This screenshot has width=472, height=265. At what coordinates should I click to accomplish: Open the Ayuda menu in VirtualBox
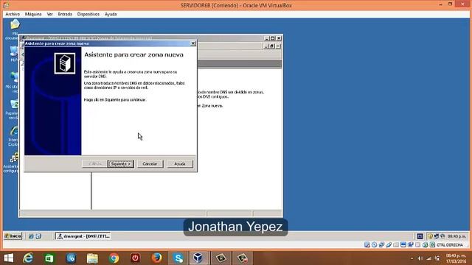click(111, 14)
